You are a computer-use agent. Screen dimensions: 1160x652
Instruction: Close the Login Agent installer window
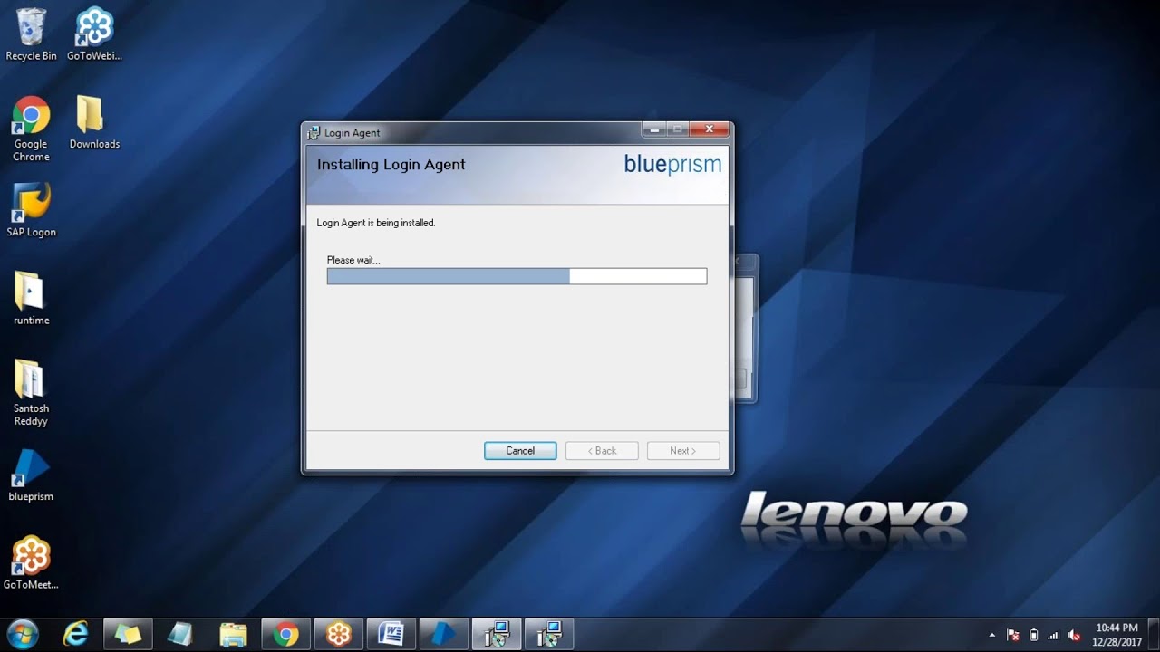pyautogui.click(x=709, y=129)
